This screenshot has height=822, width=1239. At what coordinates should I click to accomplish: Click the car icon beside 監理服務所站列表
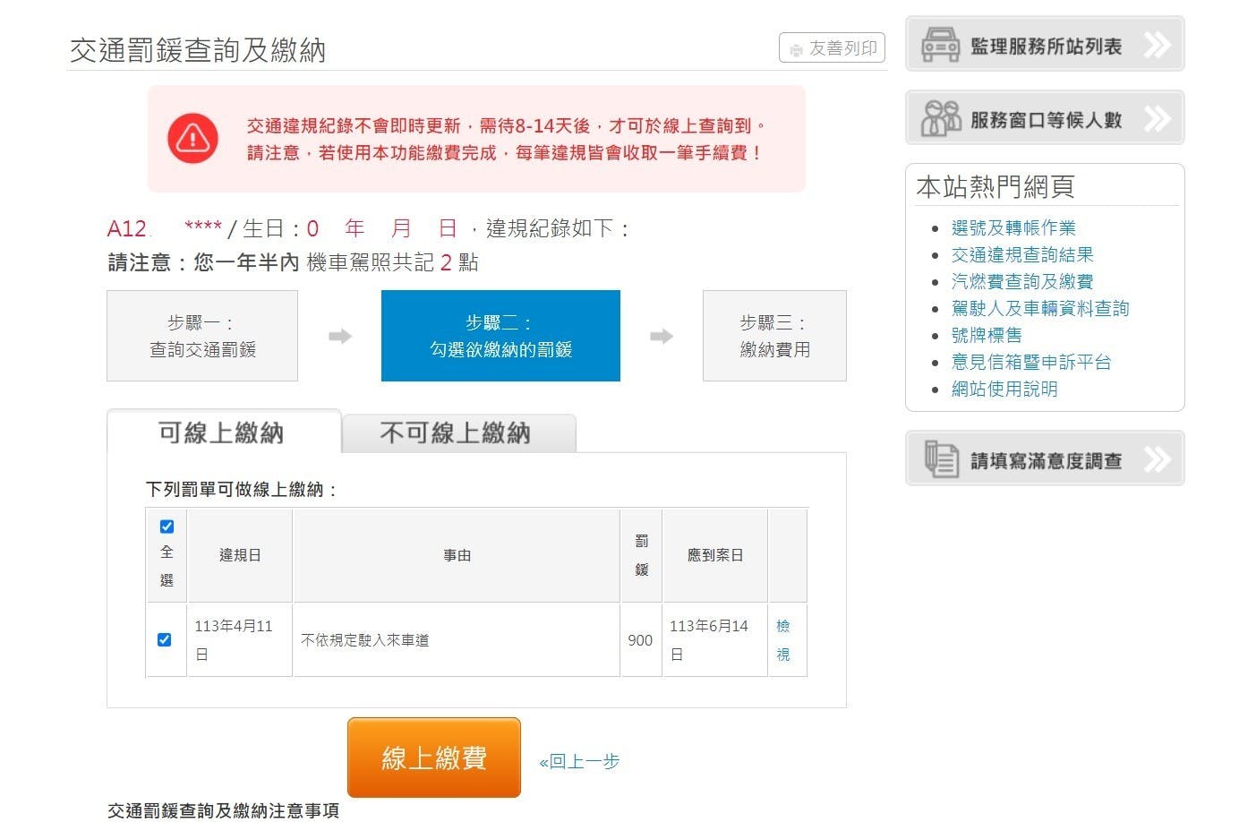click(x=940, y=44)
